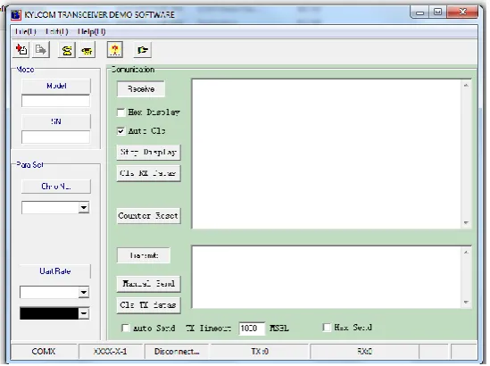Click the SN button
This screenshot has width=490, height=366.
pos(56,121)
